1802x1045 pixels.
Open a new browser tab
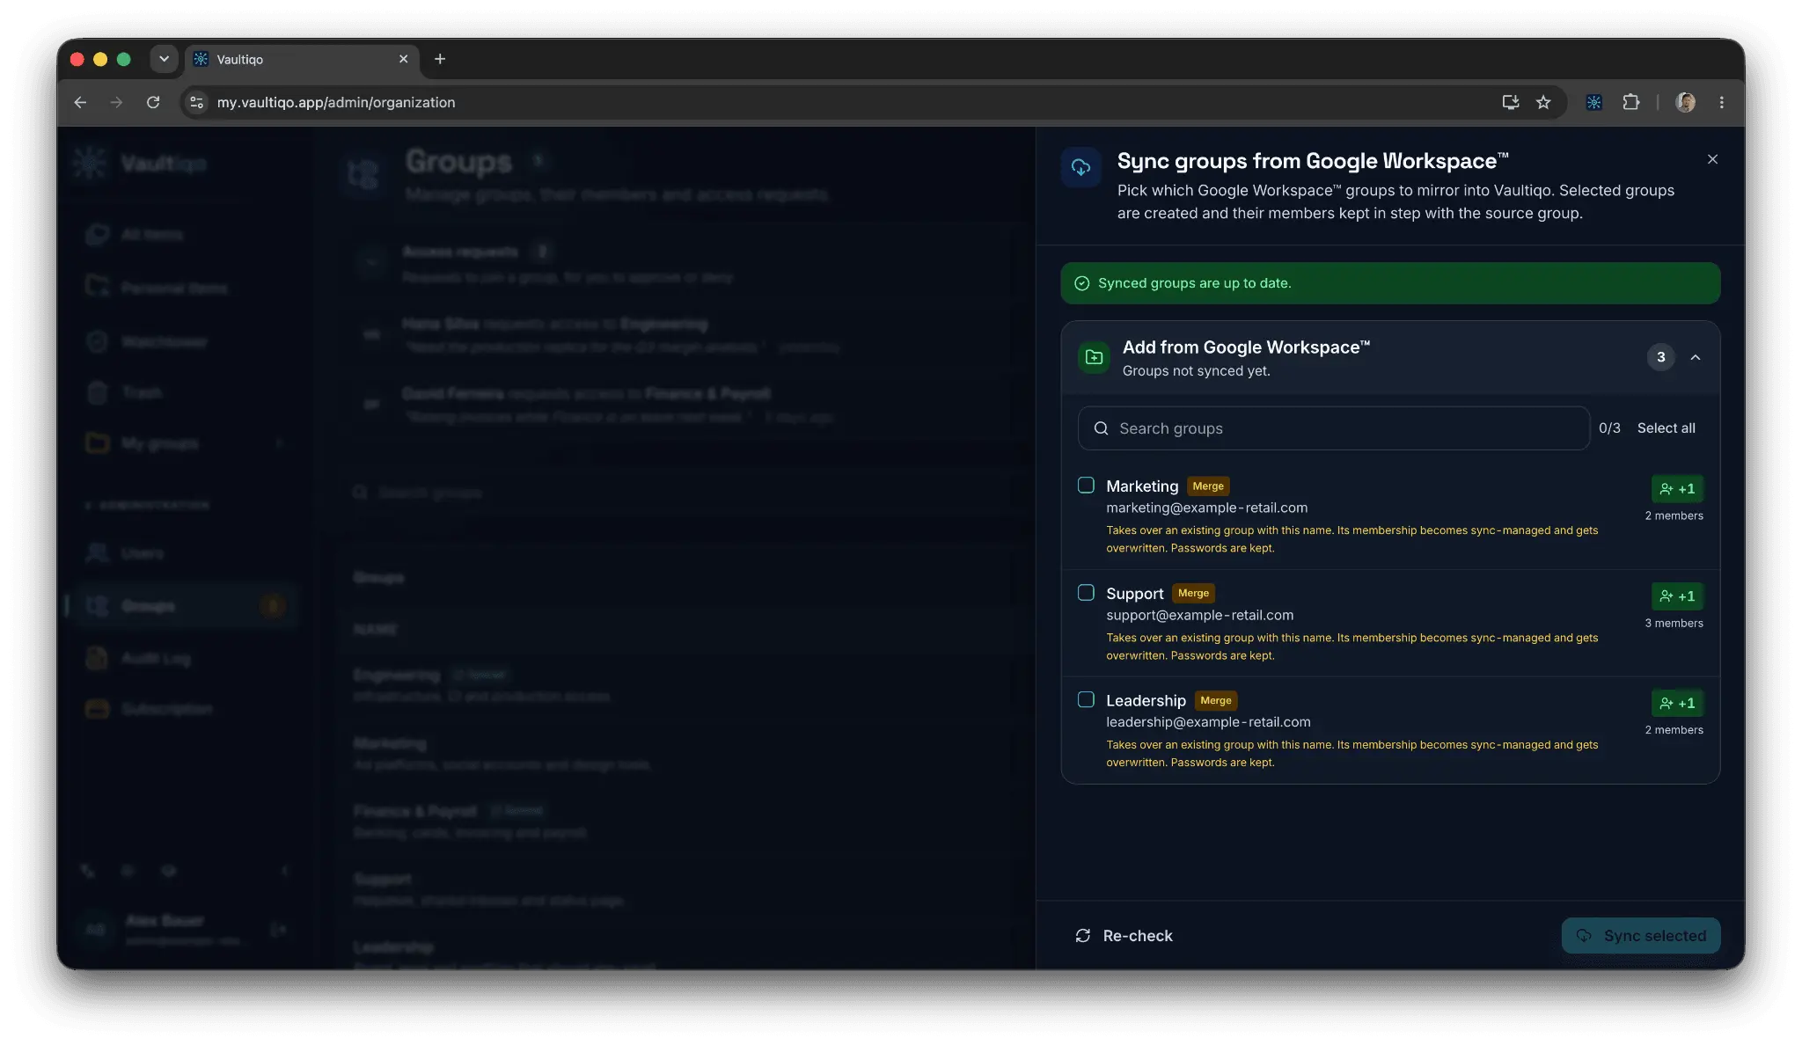440,59
